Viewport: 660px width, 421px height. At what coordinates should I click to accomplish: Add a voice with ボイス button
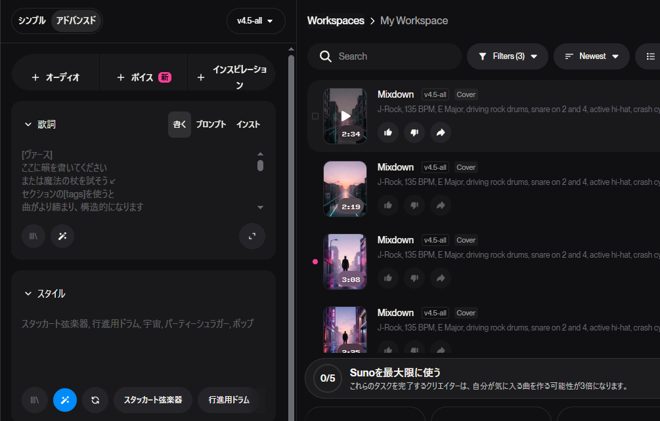point(144,77)
